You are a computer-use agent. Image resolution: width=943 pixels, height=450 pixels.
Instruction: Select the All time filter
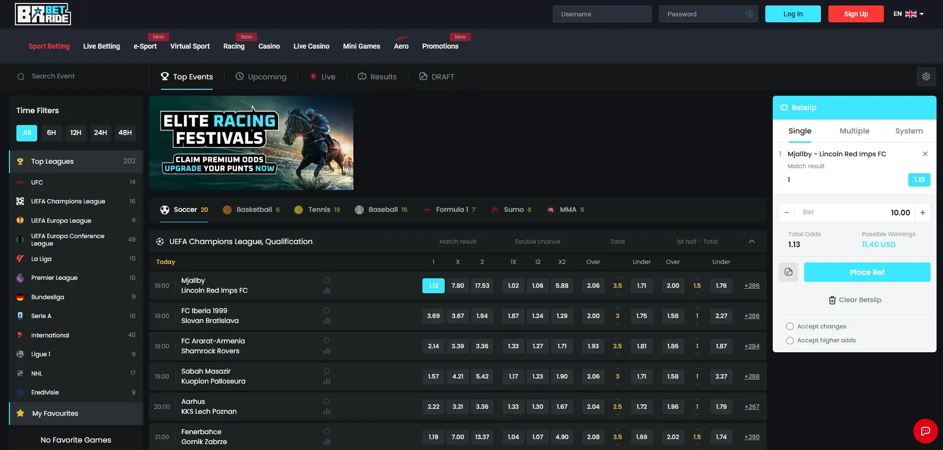[x=27, y=132]
